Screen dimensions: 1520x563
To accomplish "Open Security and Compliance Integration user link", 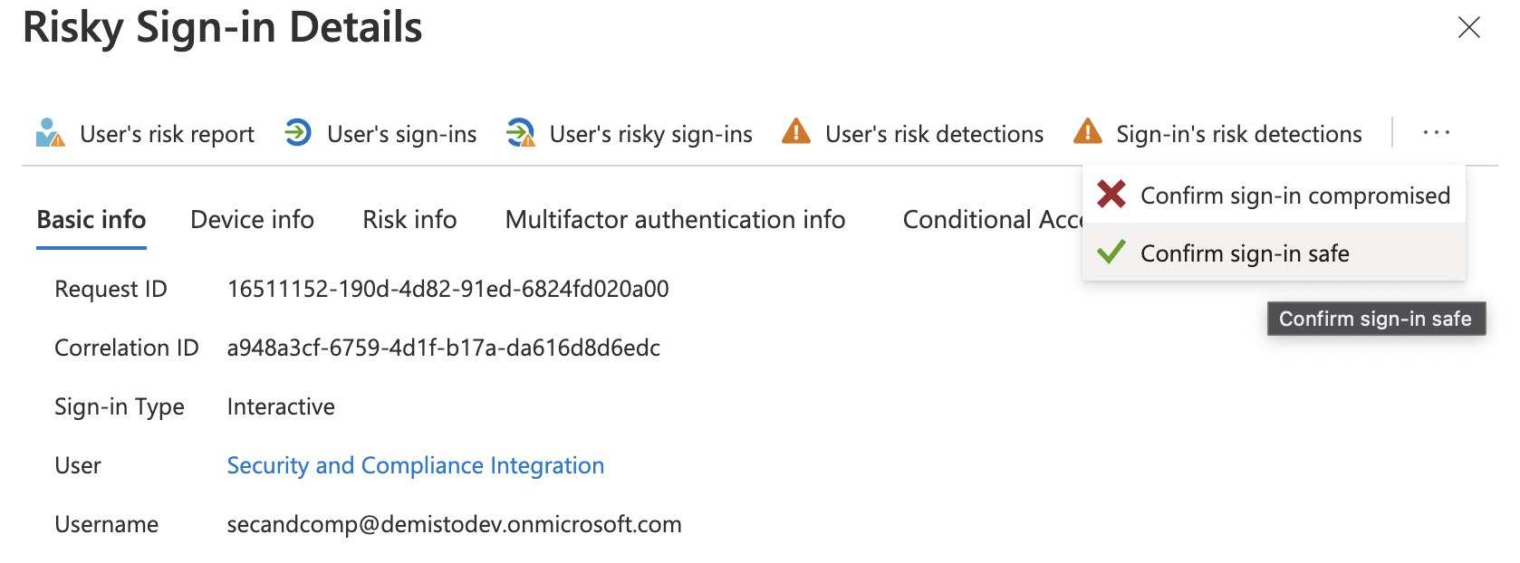I will (x=415, y=465).
